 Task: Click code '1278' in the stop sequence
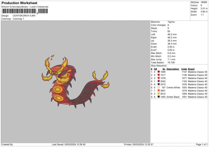point(184,90)
